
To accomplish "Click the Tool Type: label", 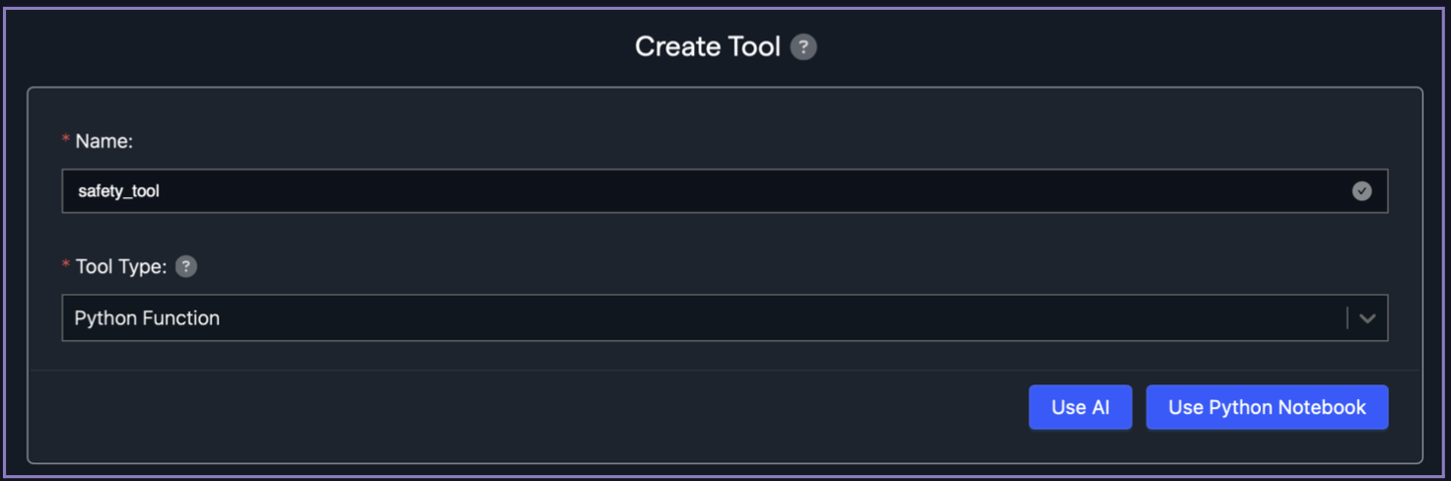I will click(x=120, y=266).
